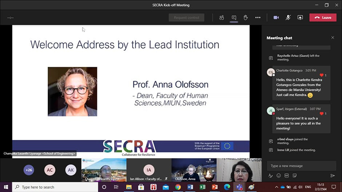Open PowerPoint from the taskbar
Image resolution: width=342 pixels, height=192 pixels.
(215, 187)
